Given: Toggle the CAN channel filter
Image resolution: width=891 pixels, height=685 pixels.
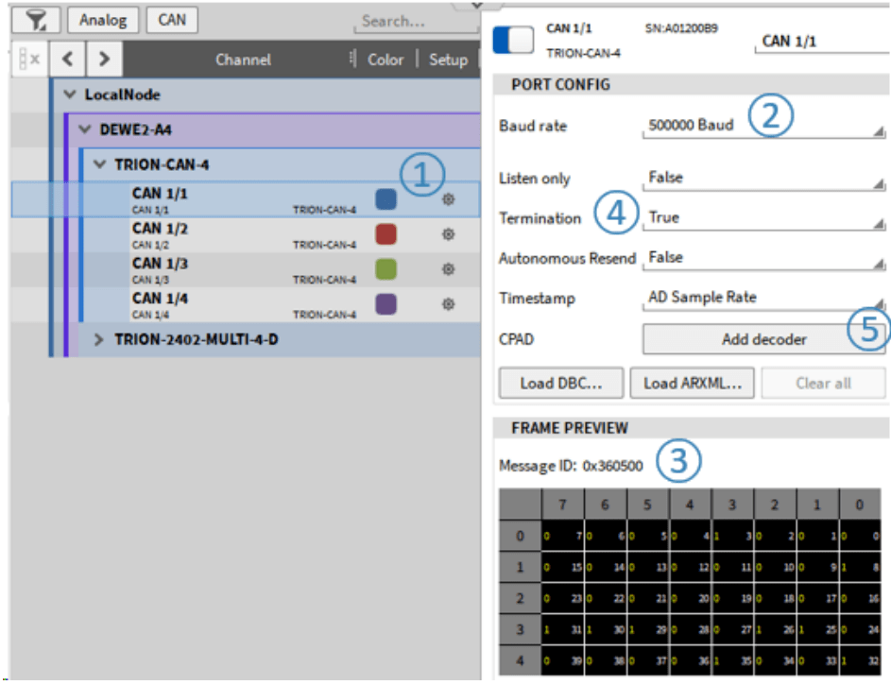Looking at the screenshot, I should pos(172,20).
